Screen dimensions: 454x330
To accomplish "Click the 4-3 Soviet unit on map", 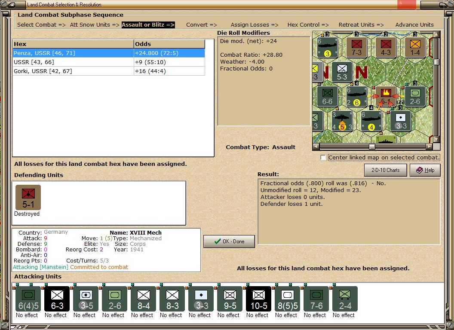I will [x=386, y=47].
